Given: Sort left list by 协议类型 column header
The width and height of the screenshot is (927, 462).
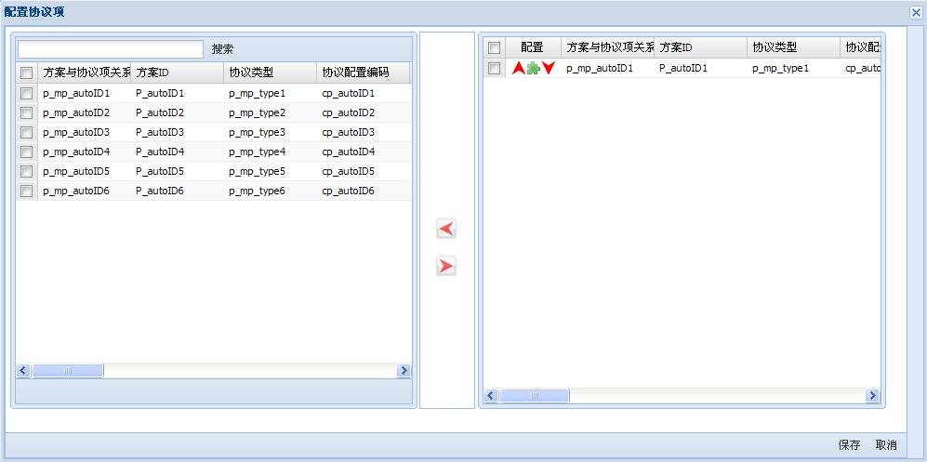Looking at the screenshot, I should point(270,73).
